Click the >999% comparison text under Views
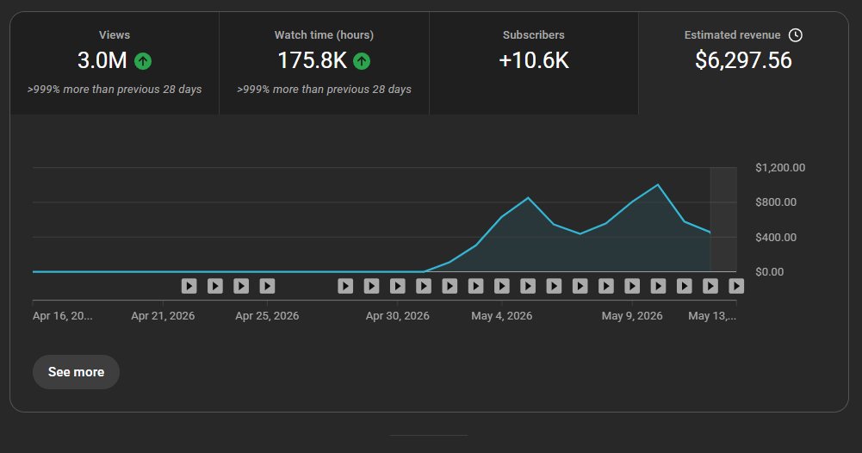The width and height of the screenshot is (862, 453). pos(115,89)
